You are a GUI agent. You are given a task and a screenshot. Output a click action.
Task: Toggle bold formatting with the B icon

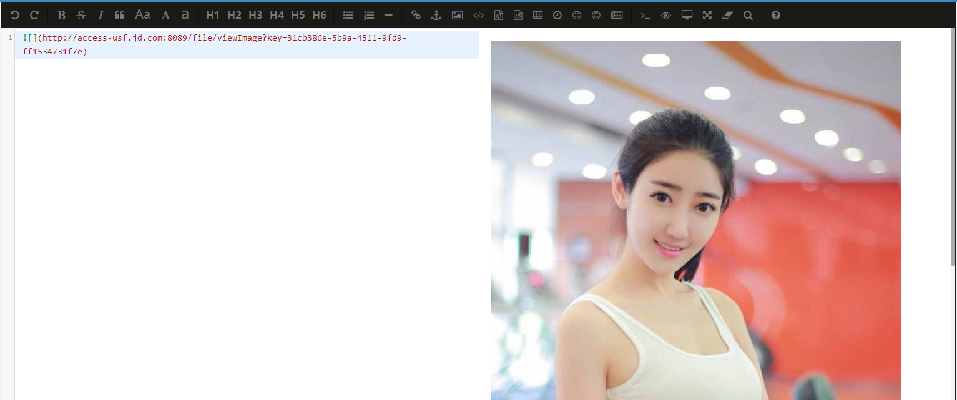point(61,15)
